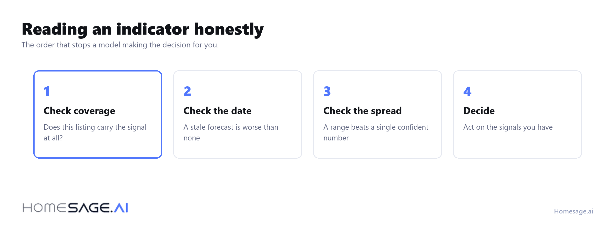Open the Homesage.ai footer link
615x225 pixels.
click(573, 211)
